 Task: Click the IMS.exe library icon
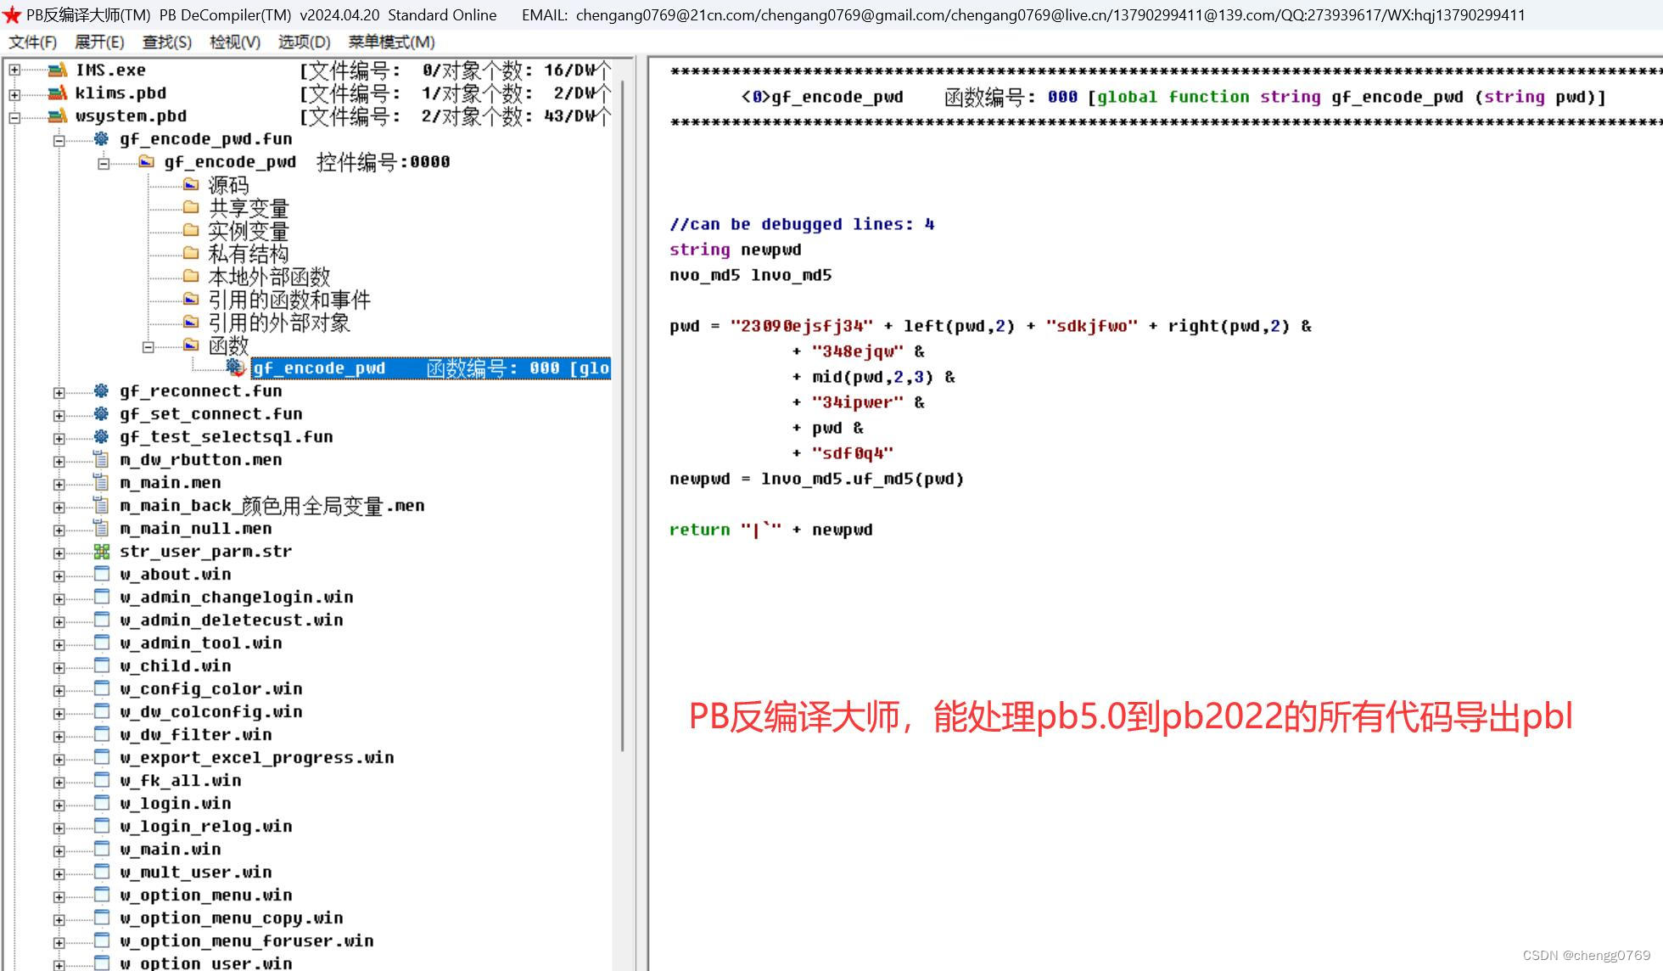(x=57, y=70)
